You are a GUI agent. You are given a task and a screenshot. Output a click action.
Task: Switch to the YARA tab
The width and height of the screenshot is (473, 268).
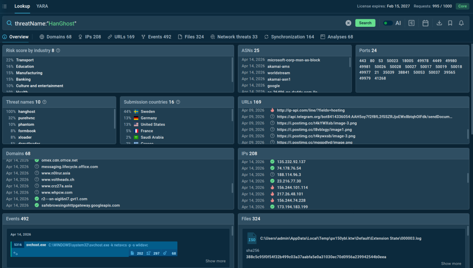42,6
